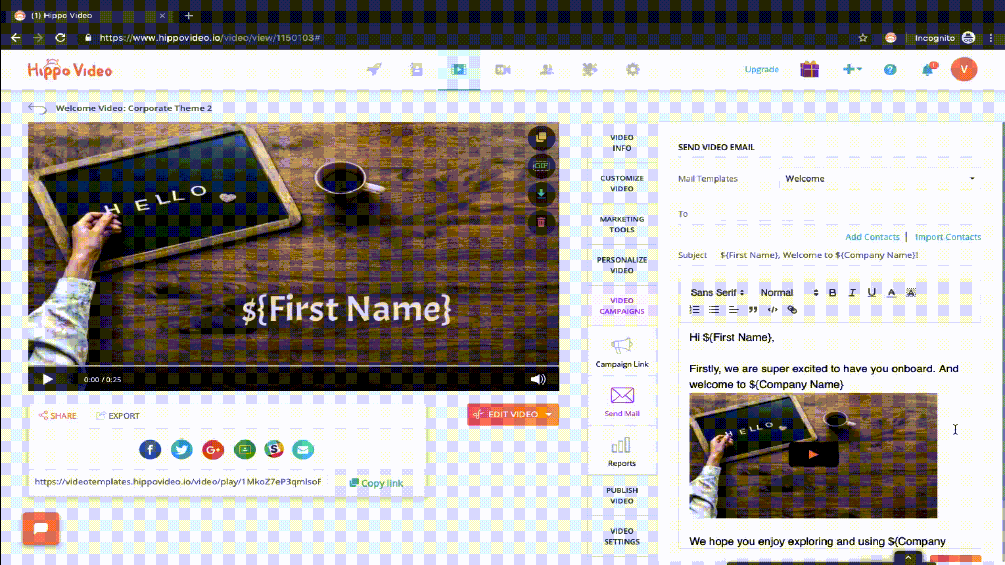Insert a link in email body
Screen dimensions: 1005x565
[792, 310]
